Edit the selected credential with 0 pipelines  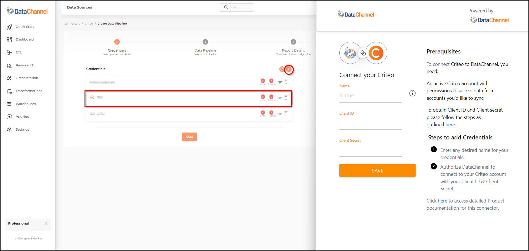coord(280,98)
